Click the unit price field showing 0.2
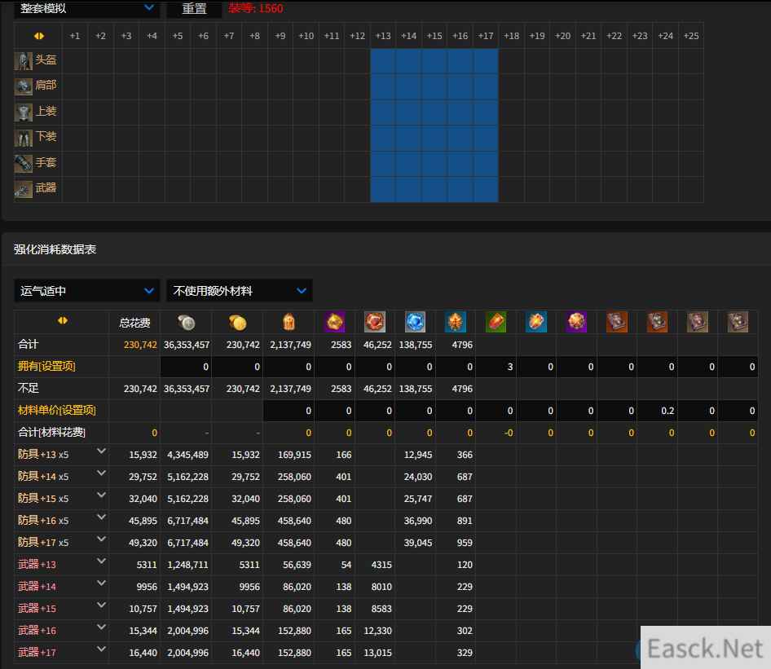 pyautogui.click(x=657, y=411)
